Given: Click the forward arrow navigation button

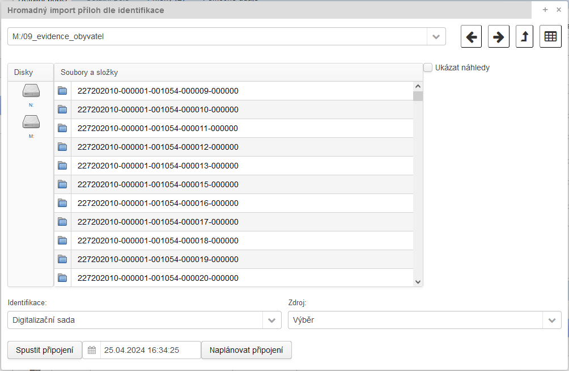Looking at the screenshot, I should pos(498,37).
